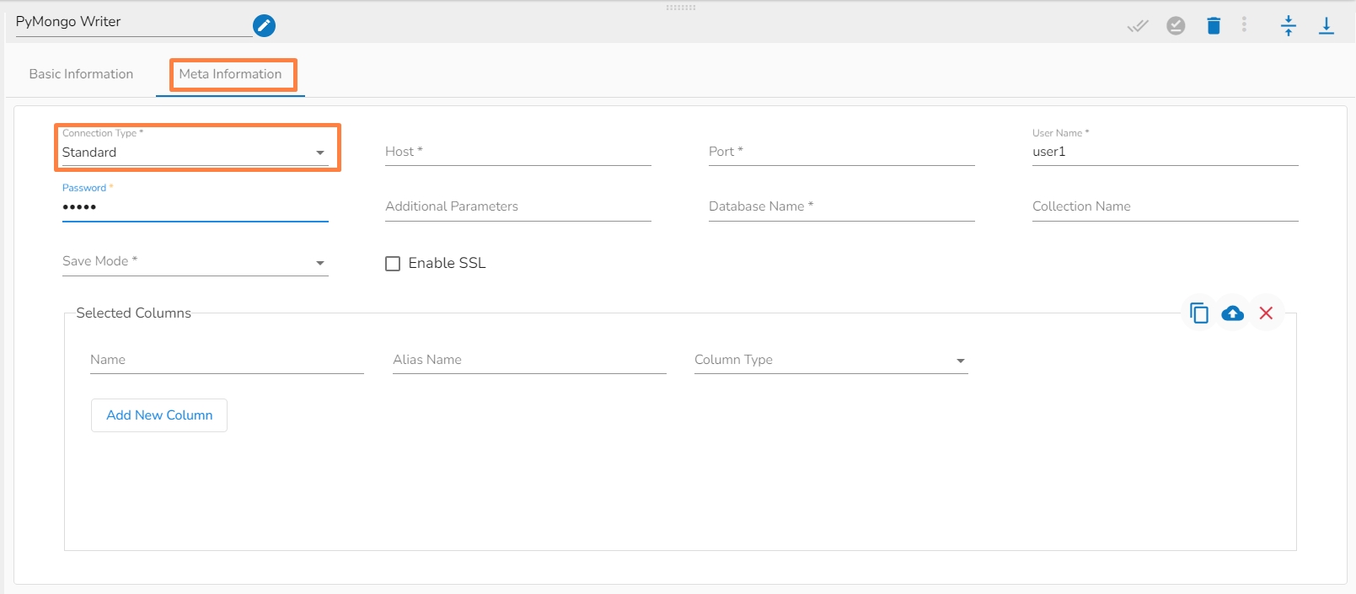Click the drag handle at the panel top
This screenshot has width=1356, height=594.
point(680,8)
